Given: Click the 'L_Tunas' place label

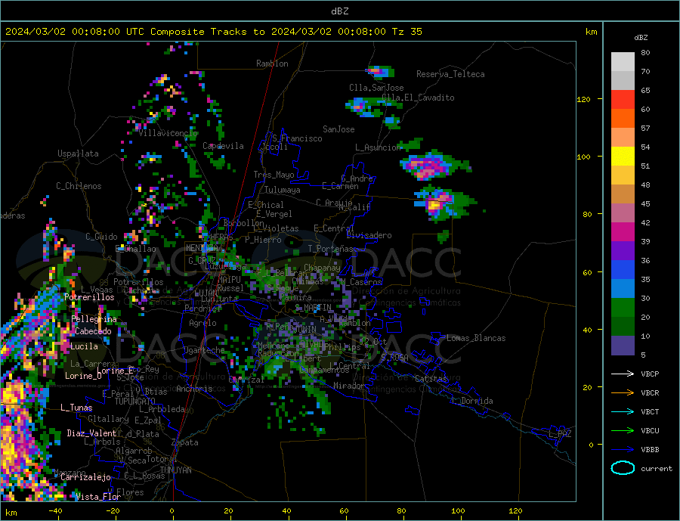Looking at the screenshot, I should tap(76, 408).
